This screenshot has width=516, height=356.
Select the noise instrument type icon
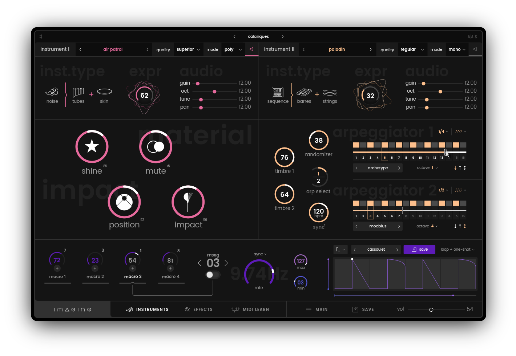coord(52,92)
